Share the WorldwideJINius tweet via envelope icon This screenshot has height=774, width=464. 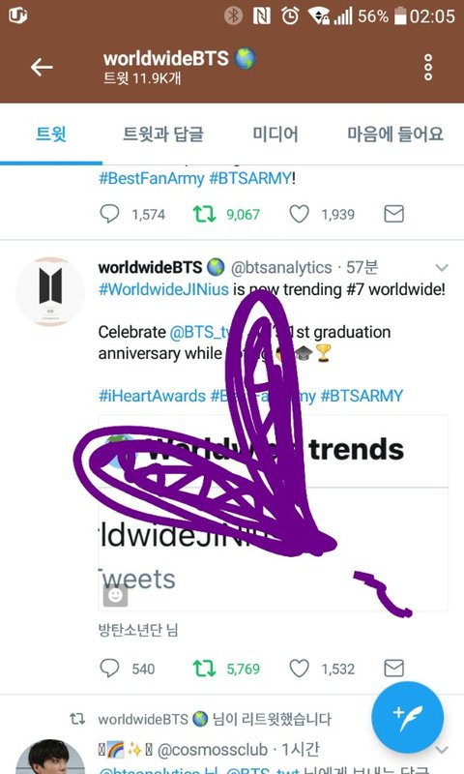(394, 669)
